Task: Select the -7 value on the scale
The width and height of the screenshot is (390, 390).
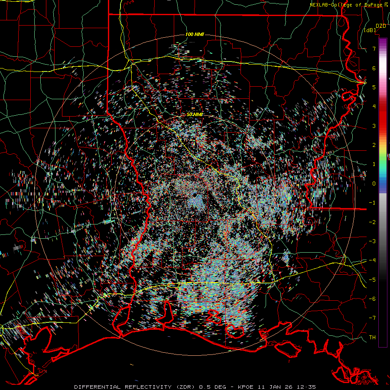Action: tap(372, 318)
